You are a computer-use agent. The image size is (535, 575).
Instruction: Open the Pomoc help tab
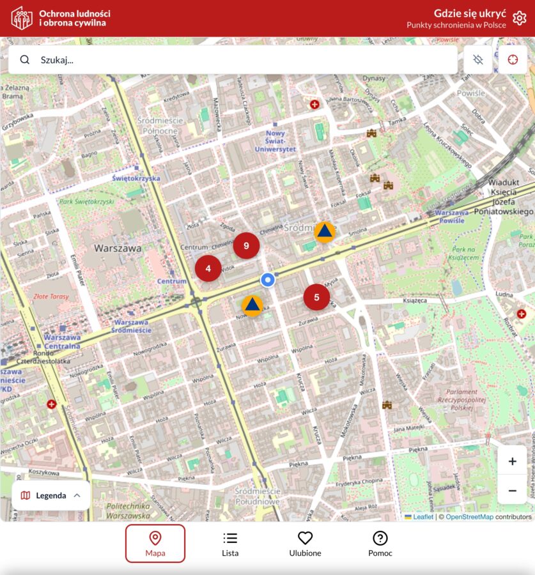[x=380, y=543]
